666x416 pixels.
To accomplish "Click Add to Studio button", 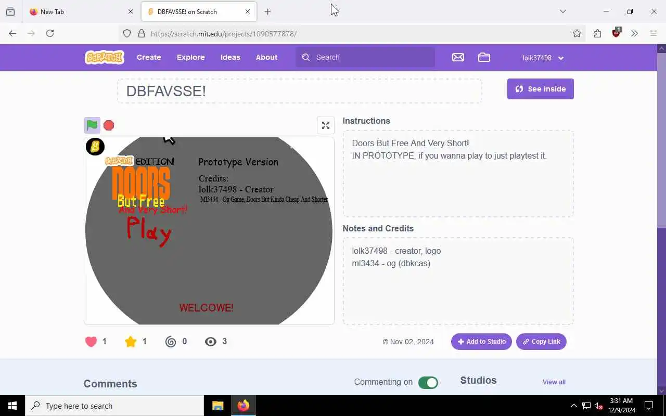I will click(481, 342).
